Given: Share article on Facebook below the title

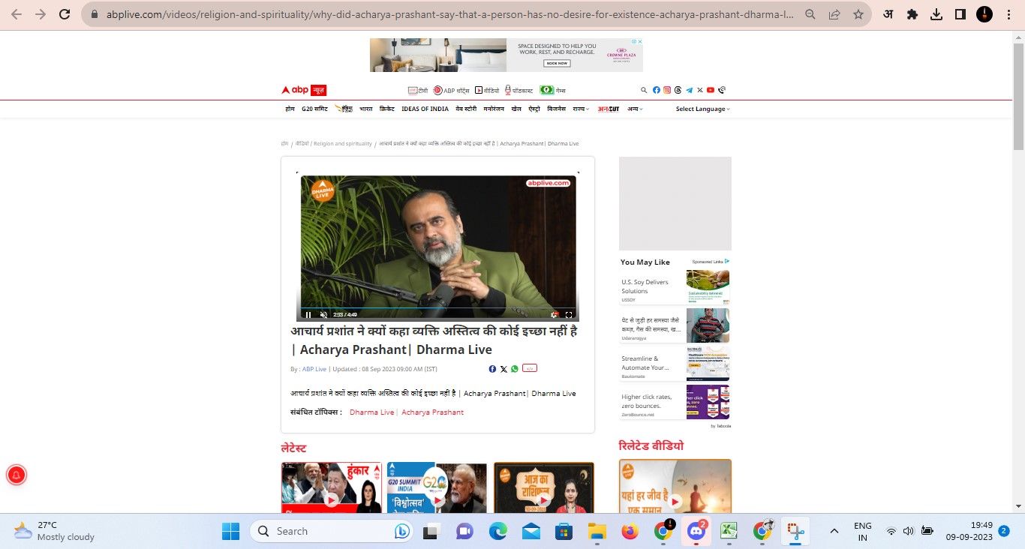Looking at the screenshot, I should click(x=492, y=369).
